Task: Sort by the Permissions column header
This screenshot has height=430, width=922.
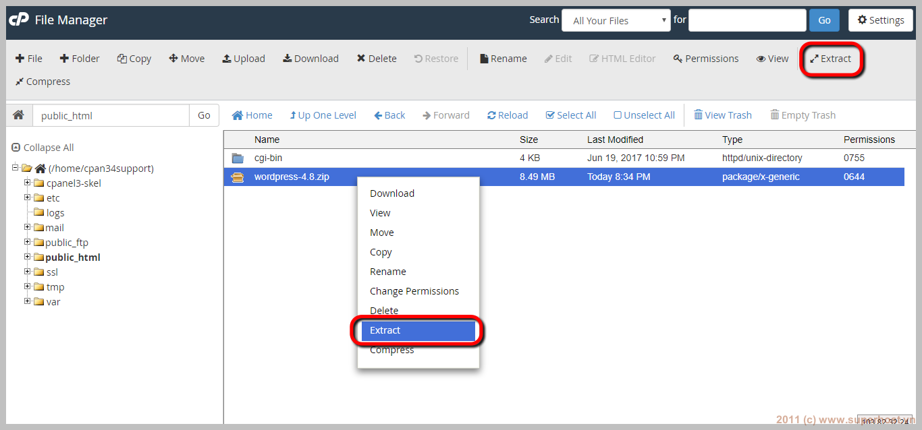Action: 869,140
